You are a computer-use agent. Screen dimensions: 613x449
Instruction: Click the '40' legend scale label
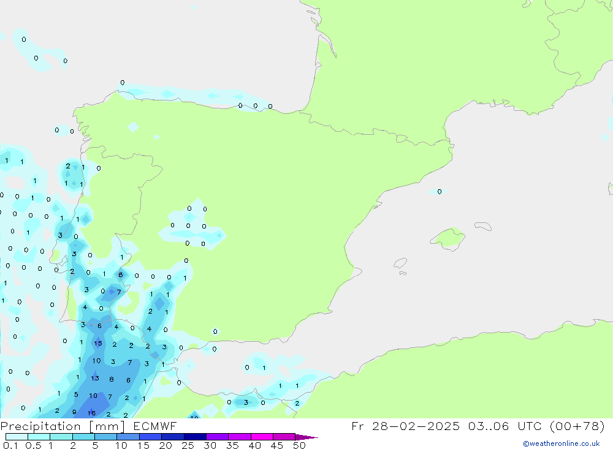[254, 445]
